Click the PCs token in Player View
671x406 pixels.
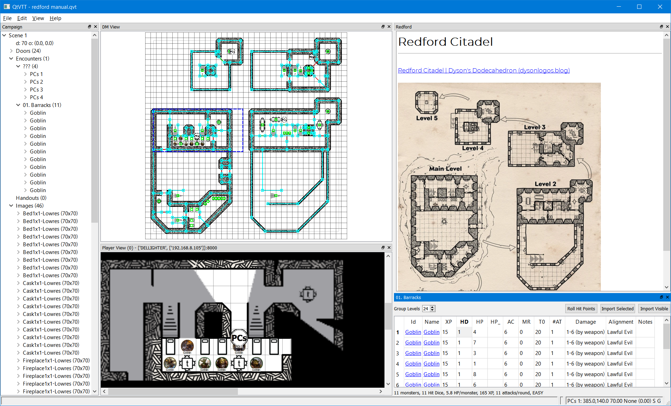pyautogui.click(x=239, y=338)
